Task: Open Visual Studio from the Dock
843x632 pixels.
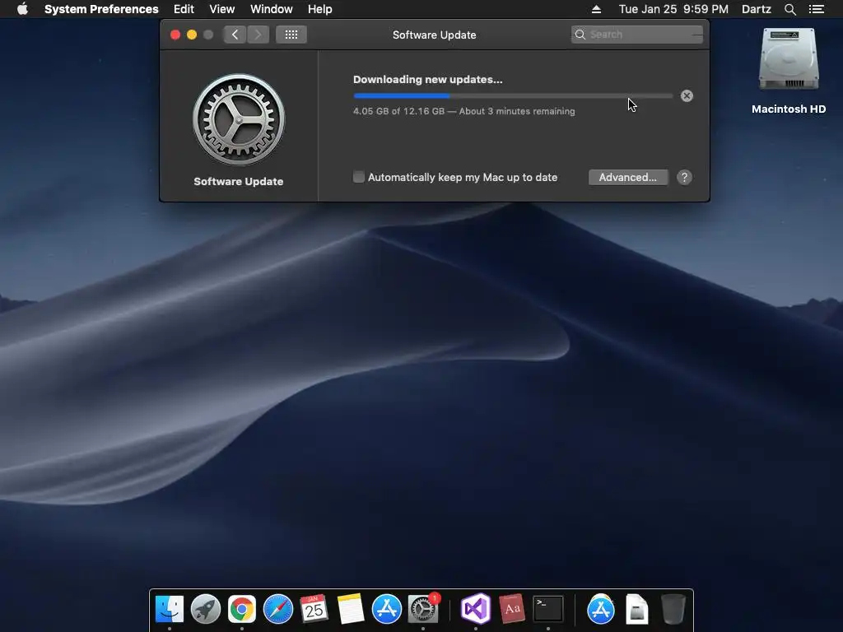Action: coord(476,609)
